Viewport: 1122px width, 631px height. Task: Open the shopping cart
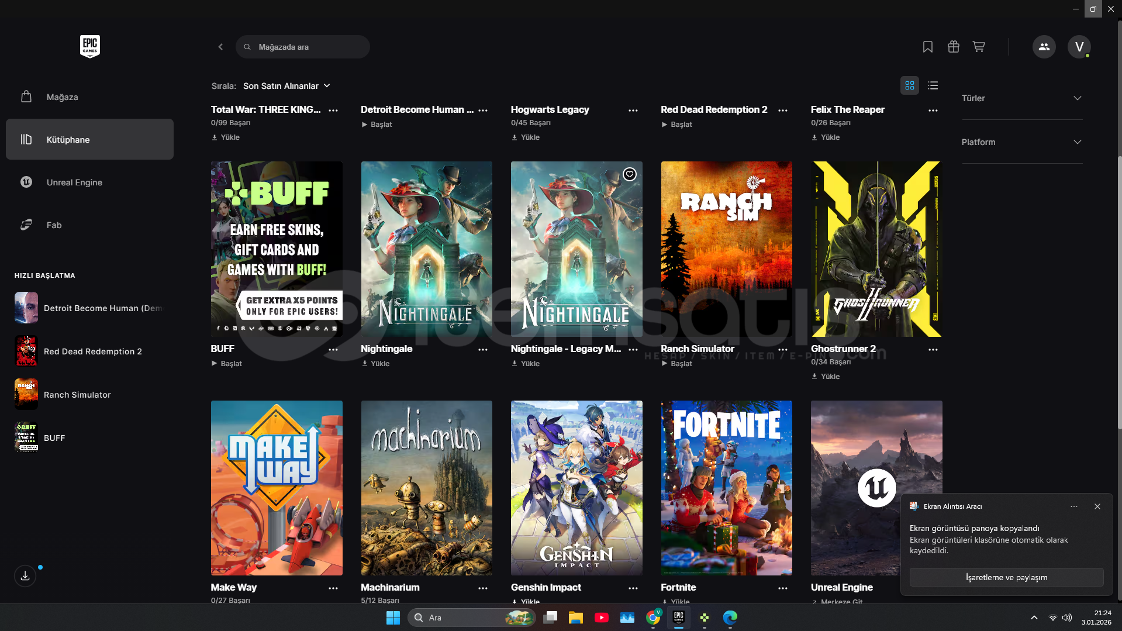(x=979, y=47)
